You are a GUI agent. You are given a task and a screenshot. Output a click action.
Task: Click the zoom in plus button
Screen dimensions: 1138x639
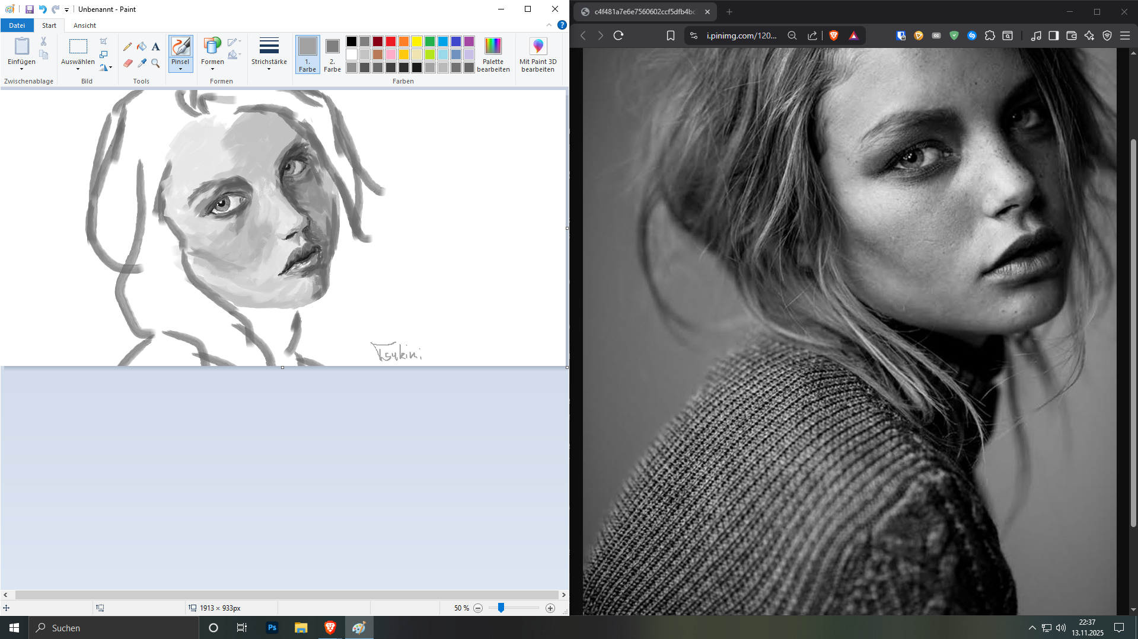[550, 608]
